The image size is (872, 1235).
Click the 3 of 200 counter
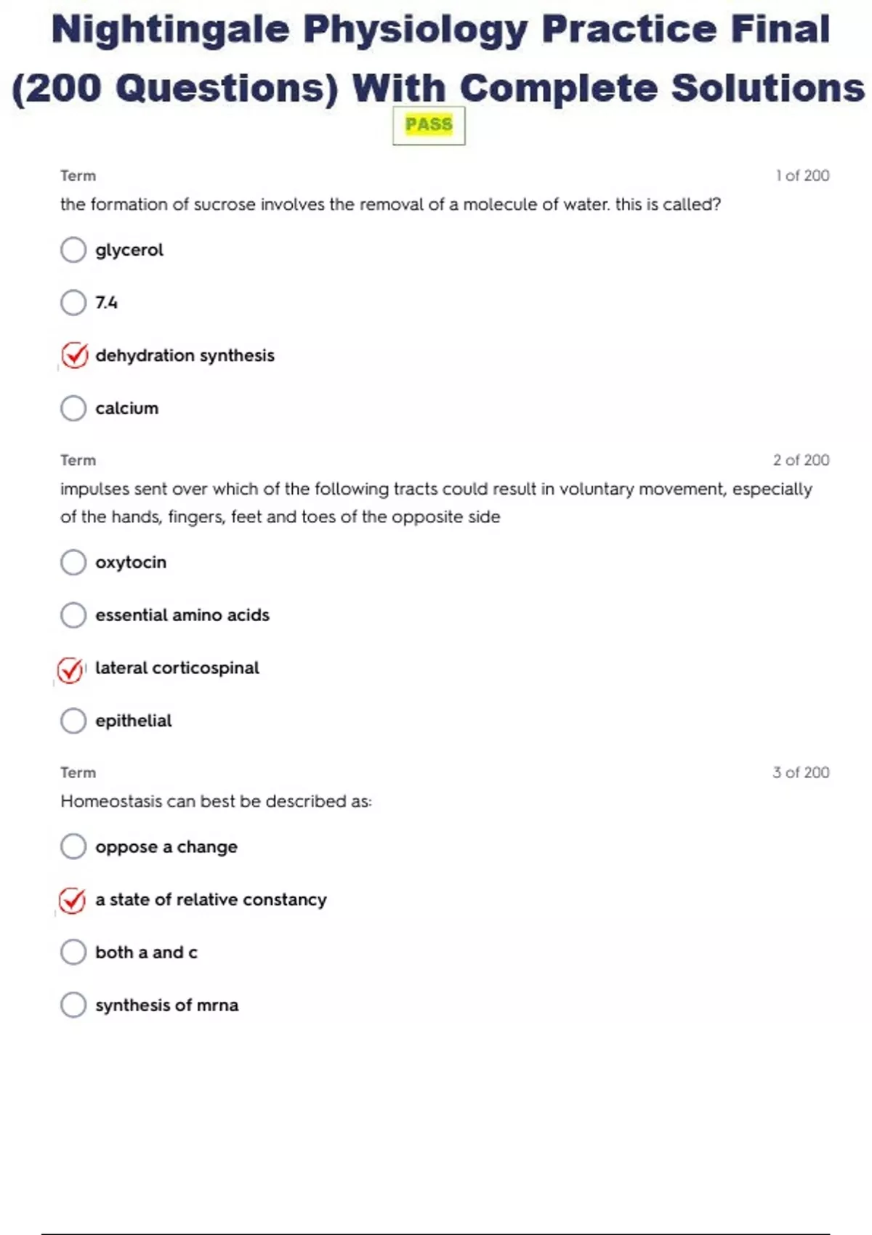click(x=801, y=773)
